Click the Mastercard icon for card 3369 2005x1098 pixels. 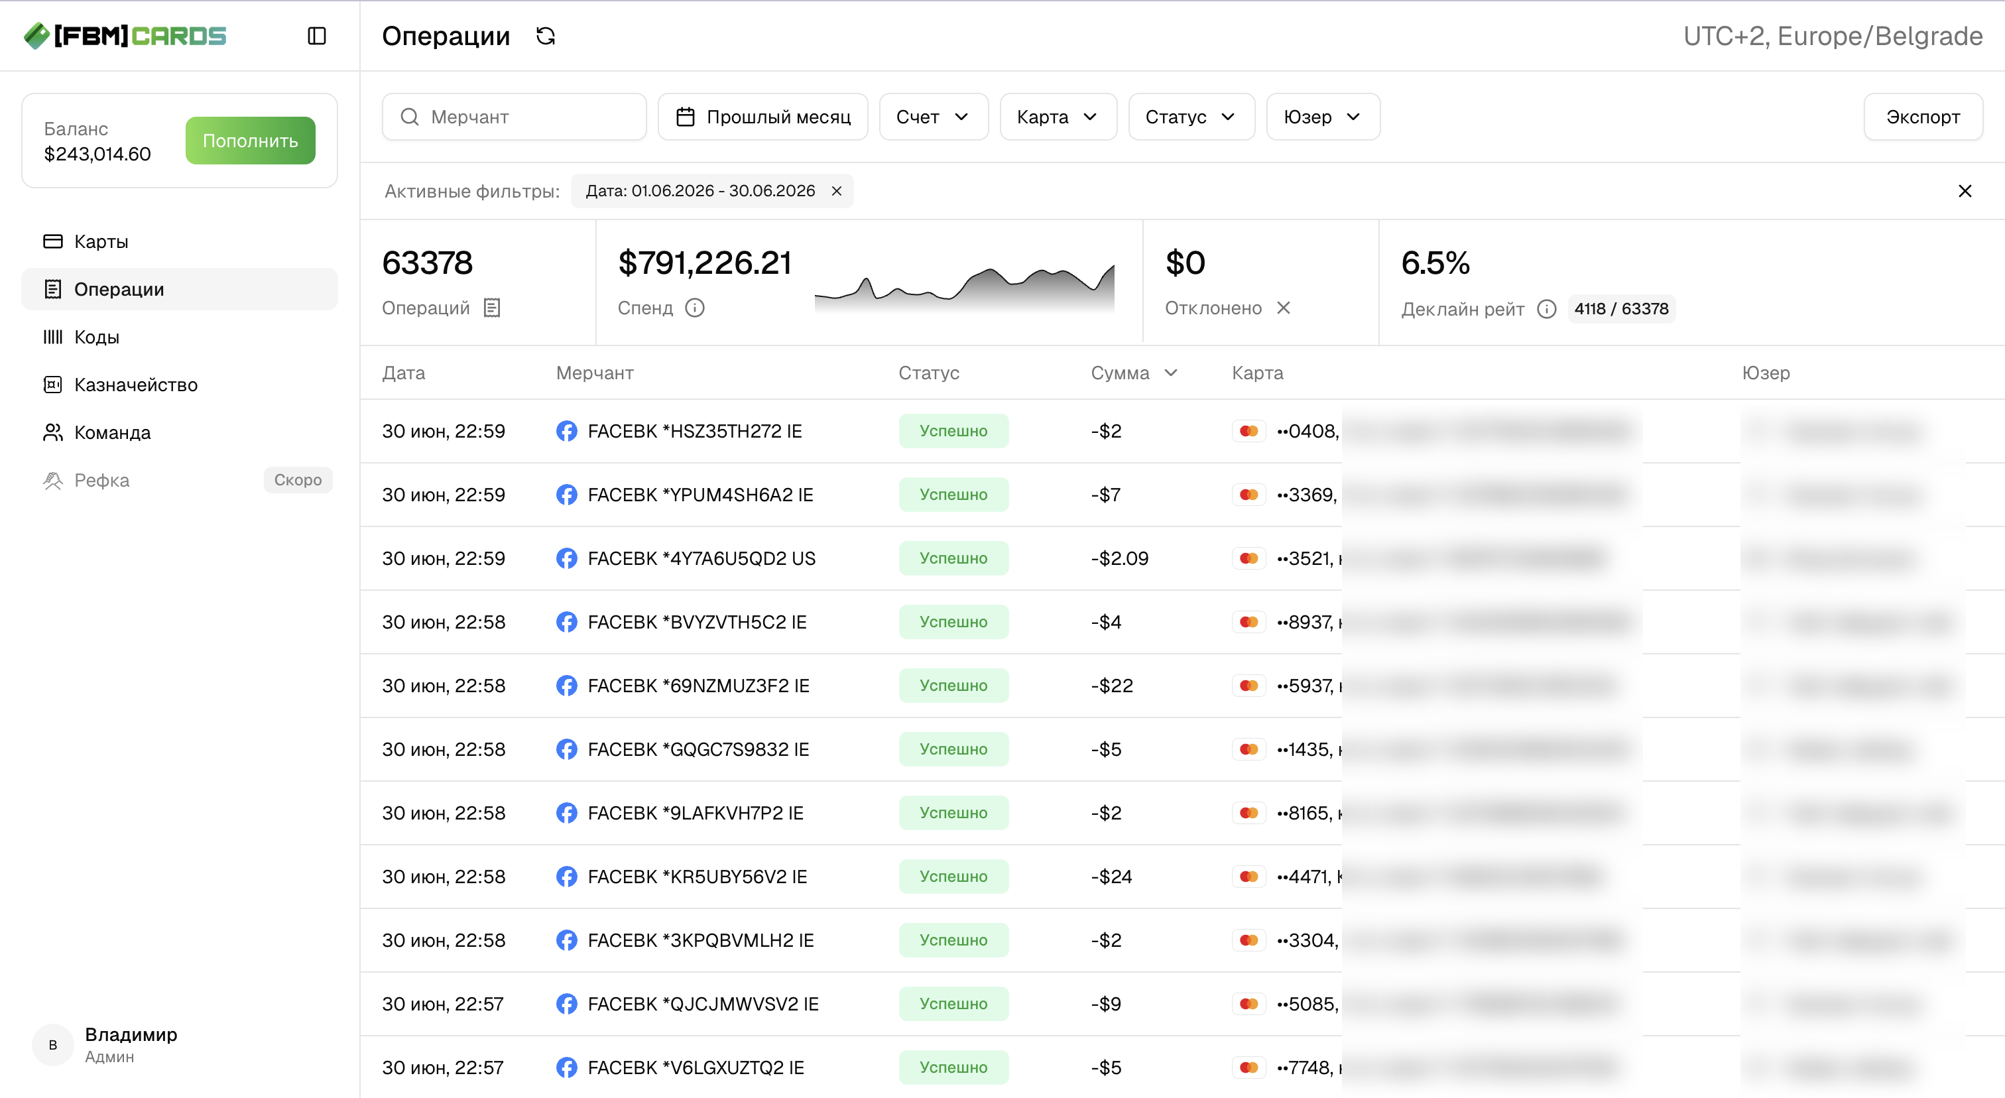tap(1249, 495)
